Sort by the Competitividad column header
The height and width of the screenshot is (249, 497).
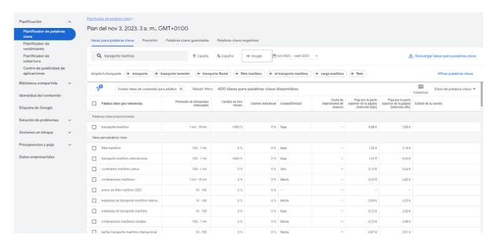click(291, 103)
